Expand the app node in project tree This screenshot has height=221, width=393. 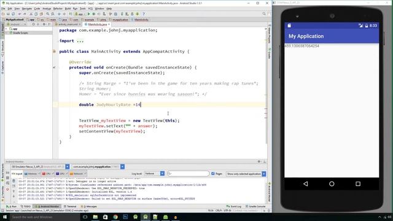click(x=6, y=29)
